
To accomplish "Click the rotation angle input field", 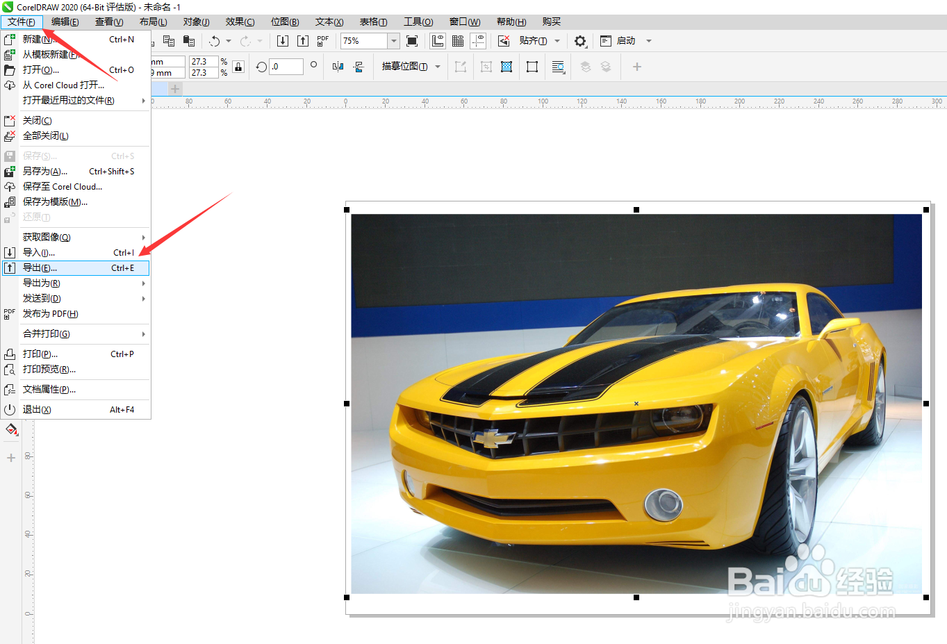I will pyautogui.click(x=286, y=67).
